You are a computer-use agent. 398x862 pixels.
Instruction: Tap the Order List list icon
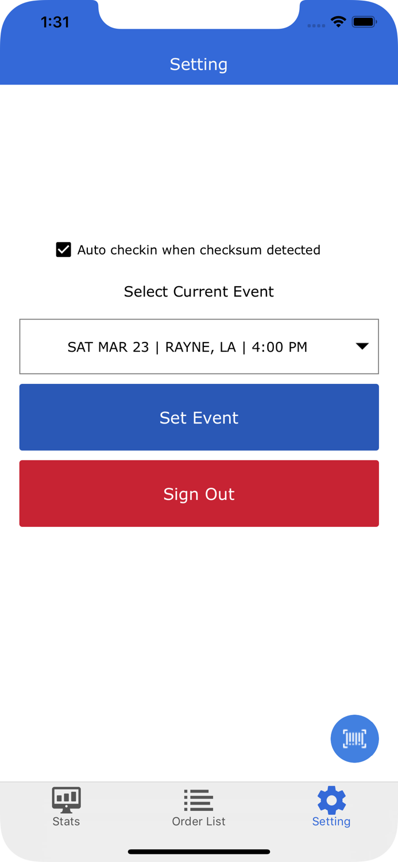pyautogui.click(x=198, y=798)
